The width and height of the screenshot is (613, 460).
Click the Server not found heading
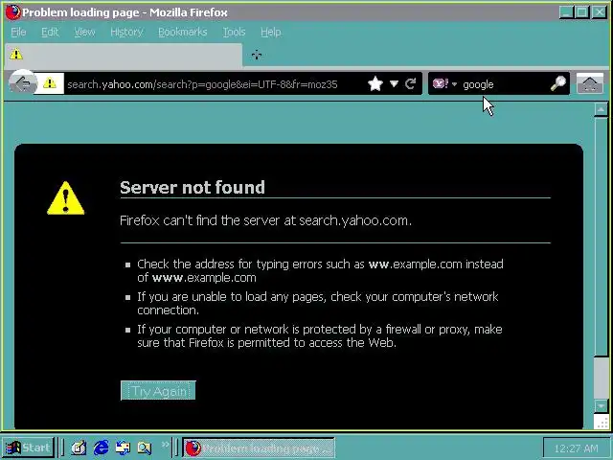(x=193, y=188)
